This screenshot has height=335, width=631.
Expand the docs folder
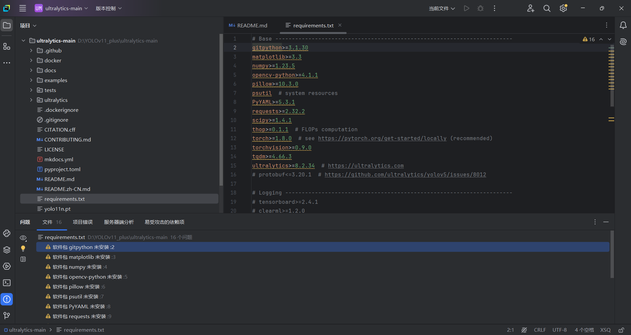[31, 70]
